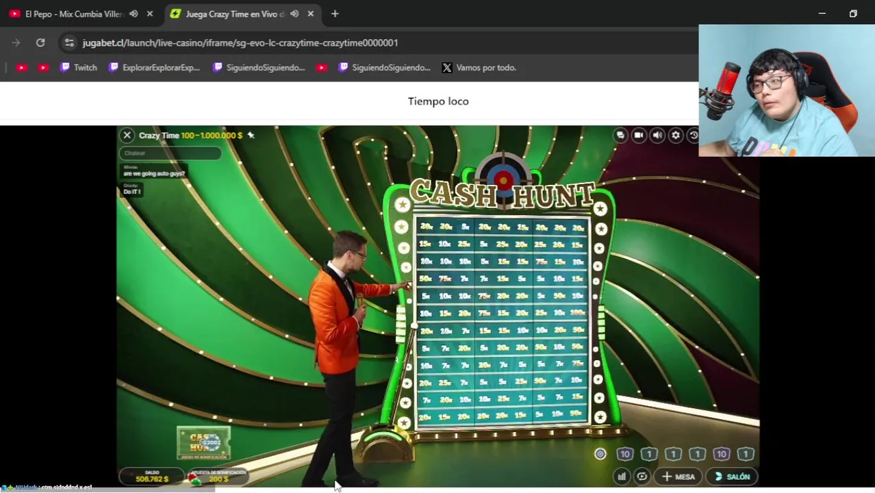Open SiguiendoSiguiendo bookmark next to ExplorarExplorar
The height and width of the screenshot is (493, 875).
pyautogui.click(x=259, y=68)
